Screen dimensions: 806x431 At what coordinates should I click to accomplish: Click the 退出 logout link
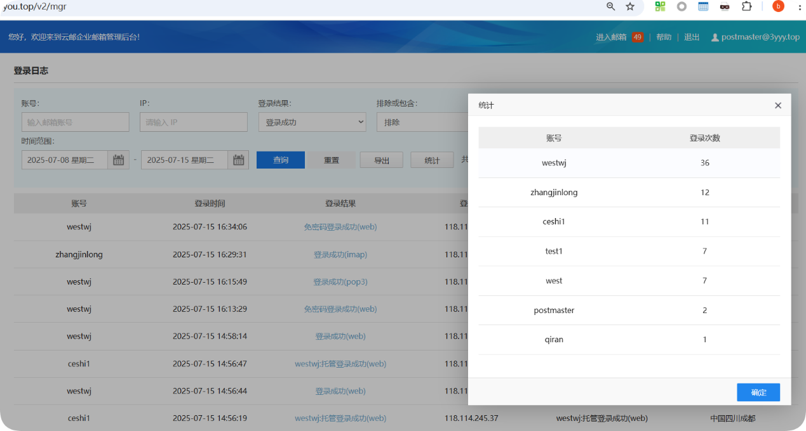coord(692,37)
